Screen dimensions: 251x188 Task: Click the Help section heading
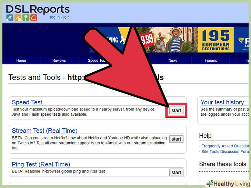click(x=205, y=136)
